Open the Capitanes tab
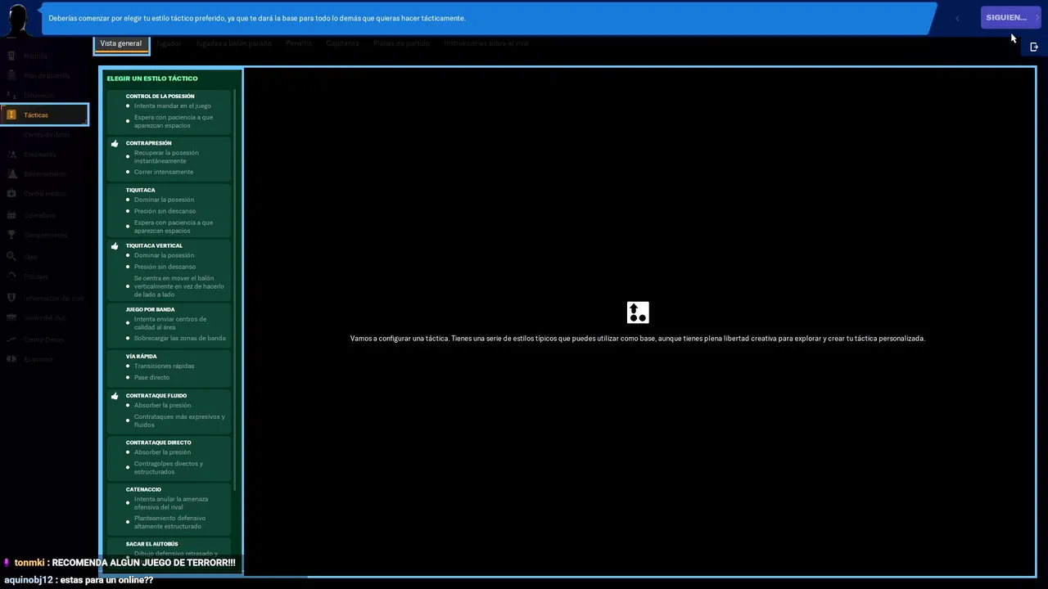Image resolution: width=1048 pixels, height=589 pixels. tap(342, 43)
